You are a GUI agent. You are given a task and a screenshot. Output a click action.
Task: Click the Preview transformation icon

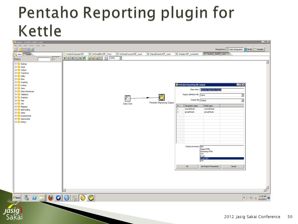(76, 58)
